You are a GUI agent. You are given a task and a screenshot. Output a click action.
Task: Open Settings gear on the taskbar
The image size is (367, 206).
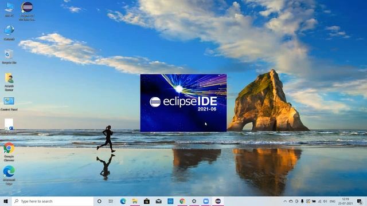pos(194,201)
